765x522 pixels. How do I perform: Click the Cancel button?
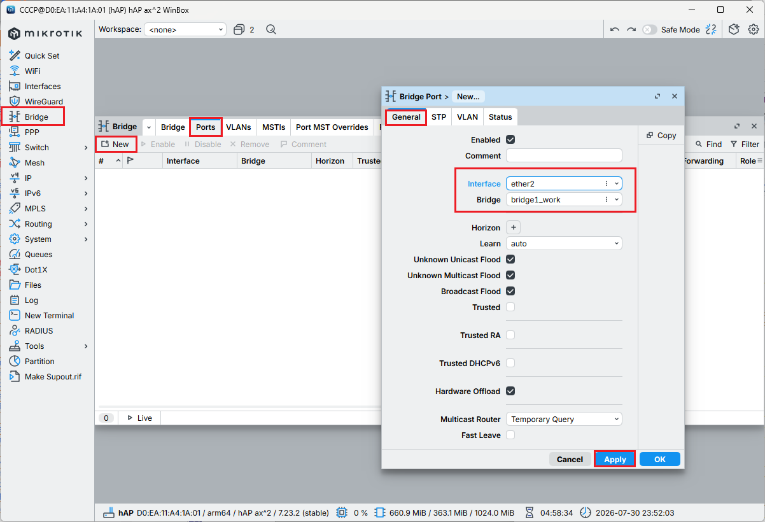tap(570, 459)
